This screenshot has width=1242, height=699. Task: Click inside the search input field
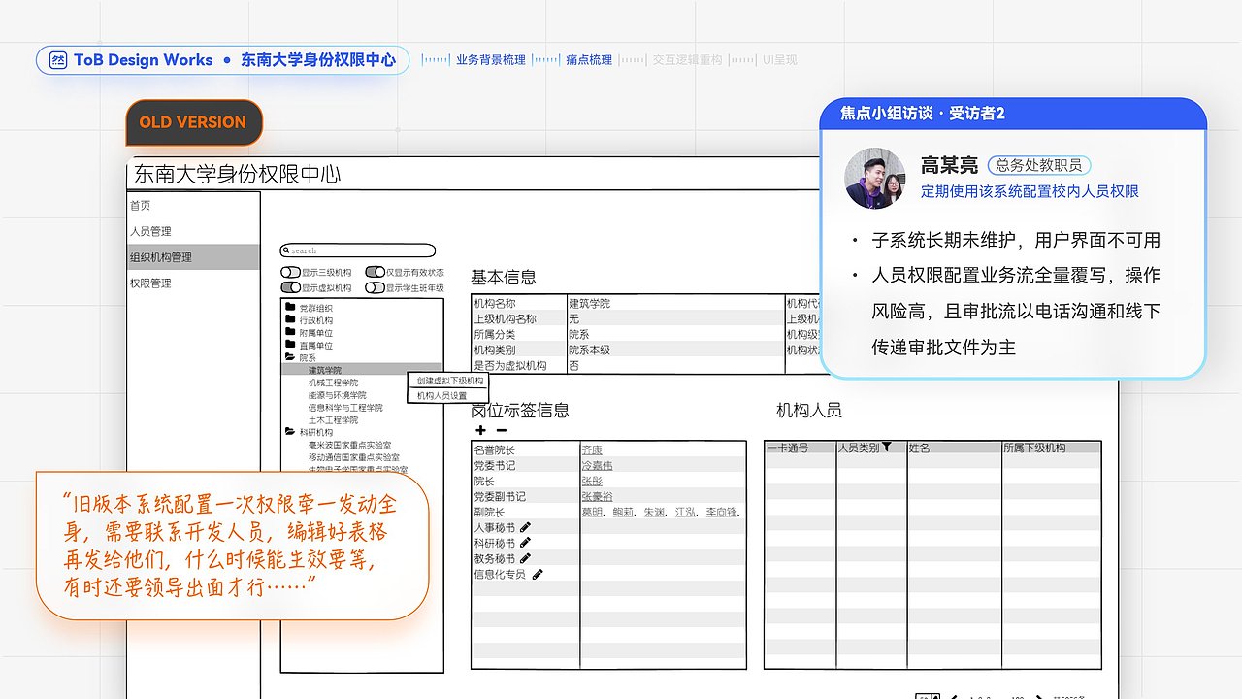tap(358, 250)
